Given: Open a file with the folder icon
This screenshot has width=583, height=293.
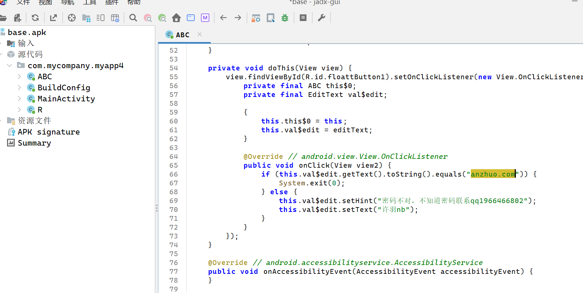Looking at the screenshot, I should tap(3, 18).
